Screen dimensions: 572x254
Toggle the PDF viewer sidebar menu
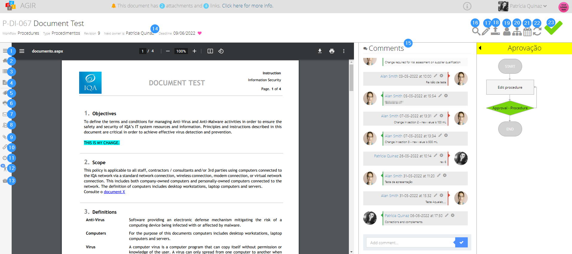[x=22, y=51]
